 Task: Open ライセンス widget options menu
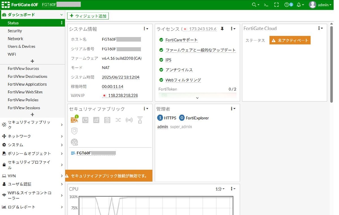[x=233, y=29]
